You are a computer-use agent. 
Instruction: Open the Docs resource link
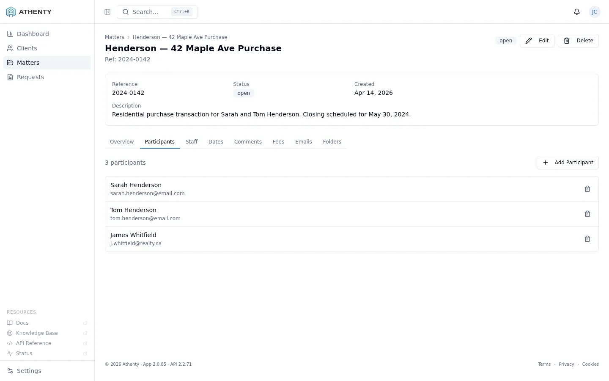(x=47, y=323)
